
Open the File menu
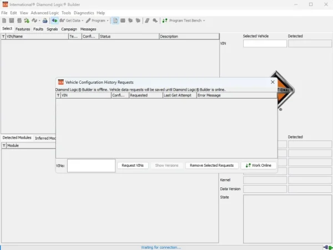point(4,13)
